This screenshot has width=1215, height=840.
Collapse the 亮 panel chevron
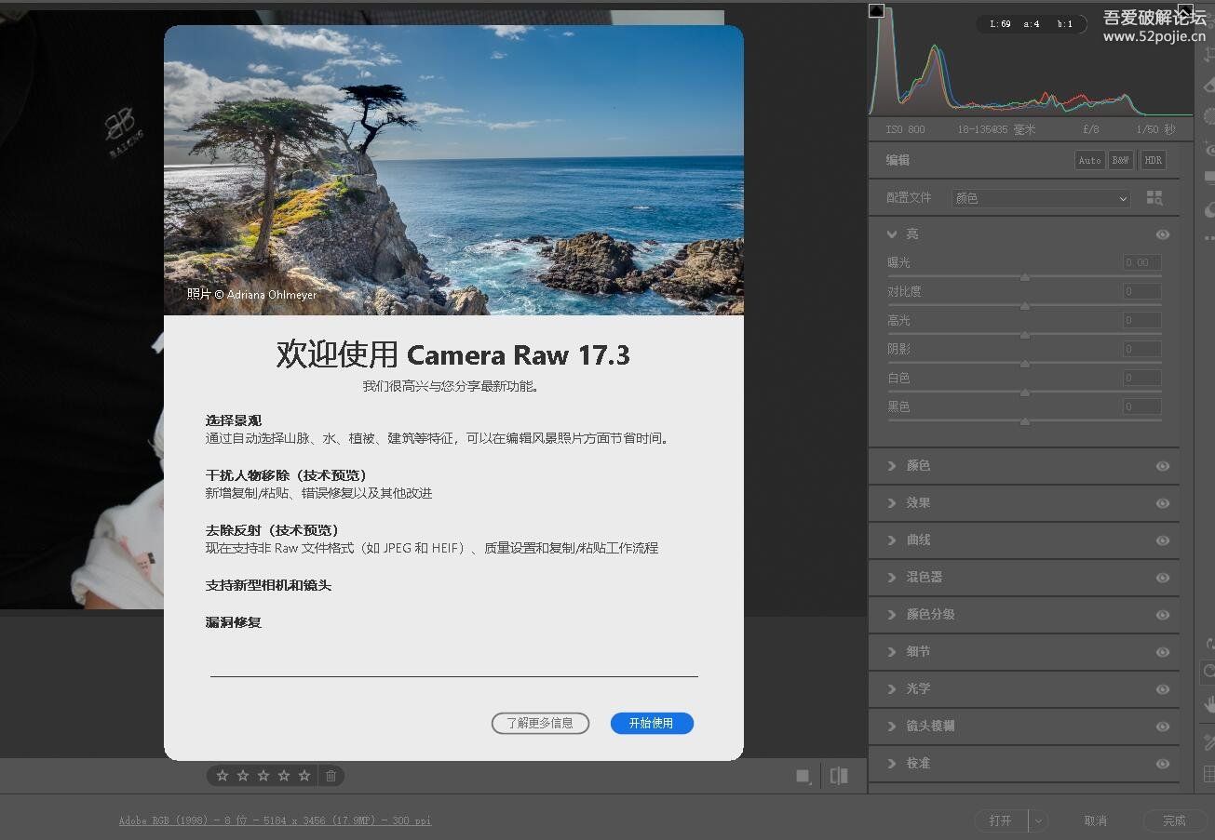(x=892, y=234)
